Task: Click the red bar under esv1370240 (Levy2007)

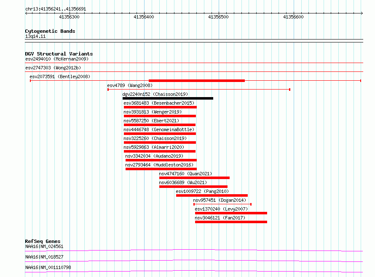Action: click(x=231, y=213)
